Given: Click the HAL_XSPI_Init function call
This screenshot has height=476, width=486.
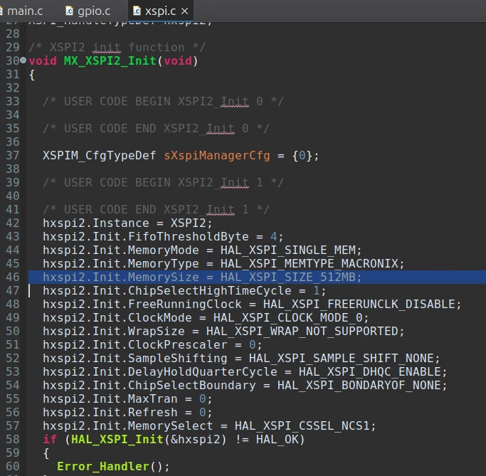Looking at the screenshot, I should pos(117,440).
